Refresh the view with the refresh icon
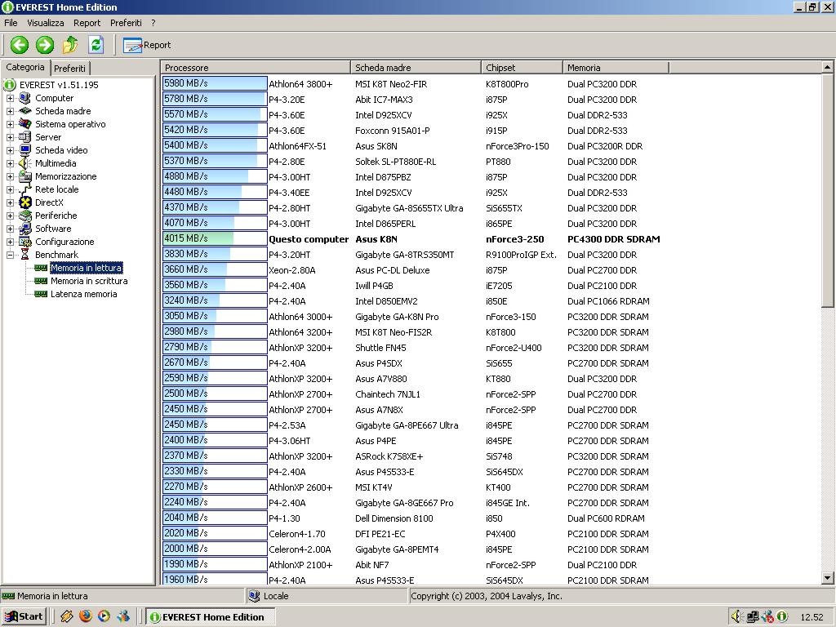Viewport: 836px width, 627px height. point(96,45)
